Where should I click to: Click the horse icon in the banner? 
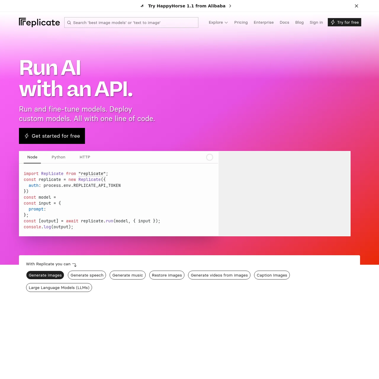pyautogui.click(x=142, y=6)
